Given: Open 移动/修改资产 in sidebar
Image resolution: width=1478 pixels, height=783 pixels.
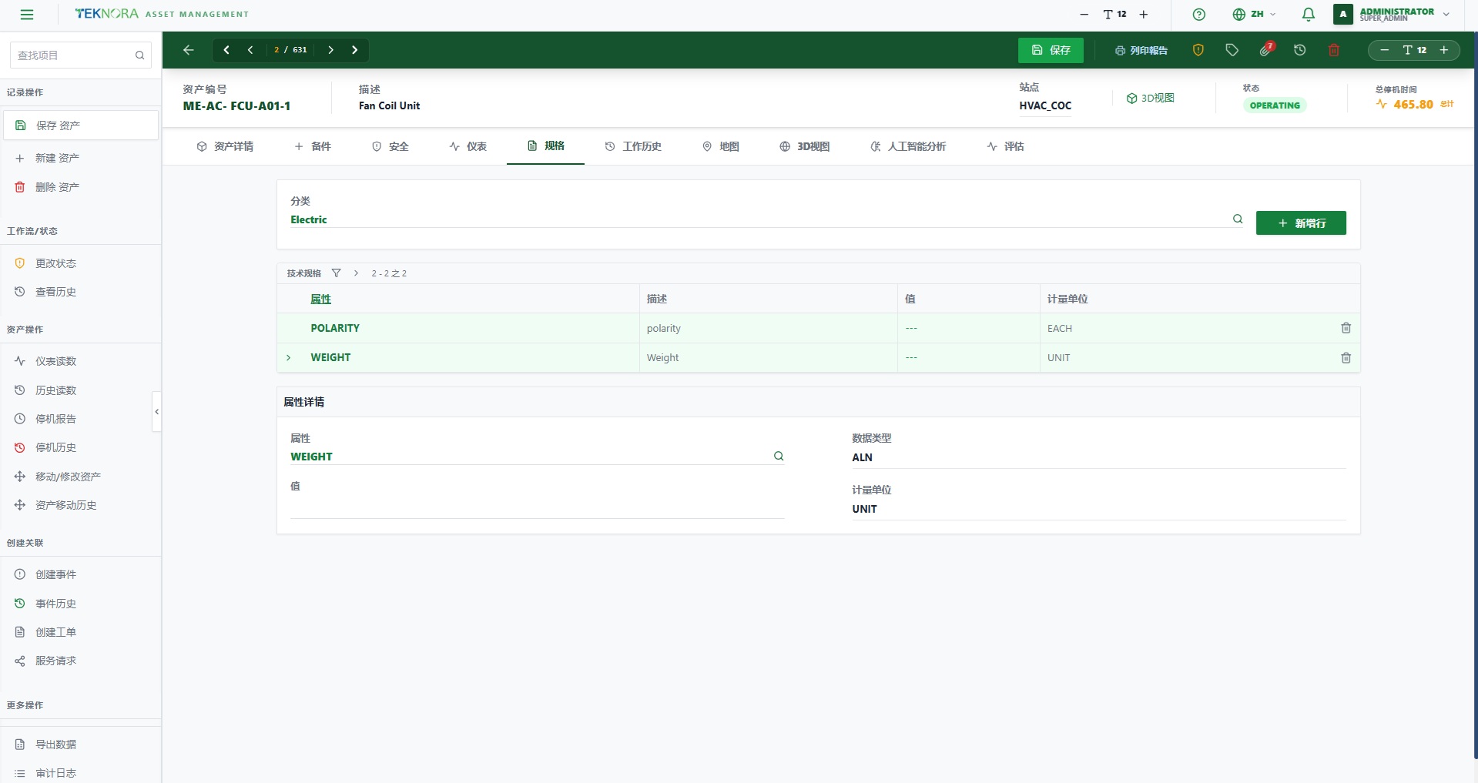Looking at the screenshot, I should 81,477.
